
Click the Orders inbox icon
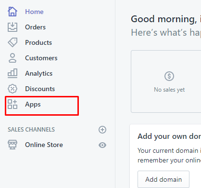tap(13, 27)
